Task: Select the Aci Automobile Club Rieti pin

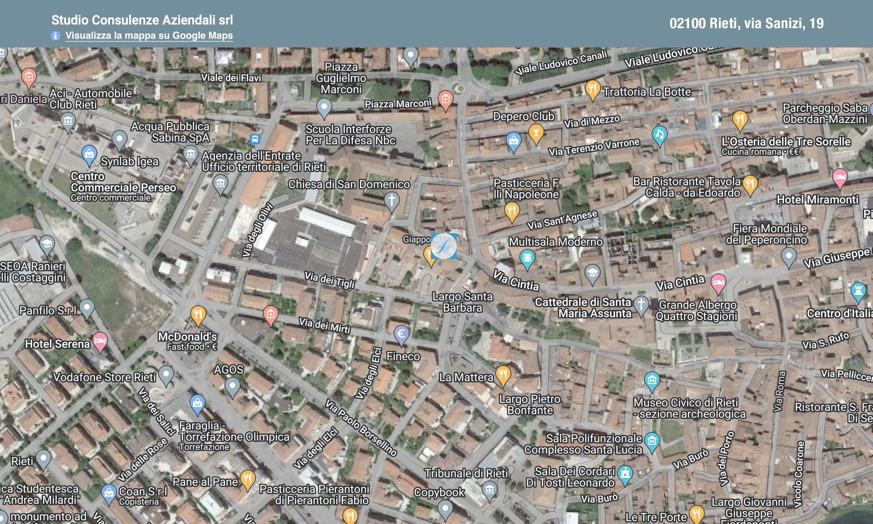Action: tap(68, 122)
